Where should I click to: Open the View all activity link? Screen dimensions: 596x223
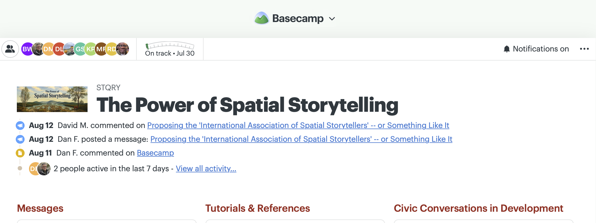pyautogui.click(x=206, y=168)
